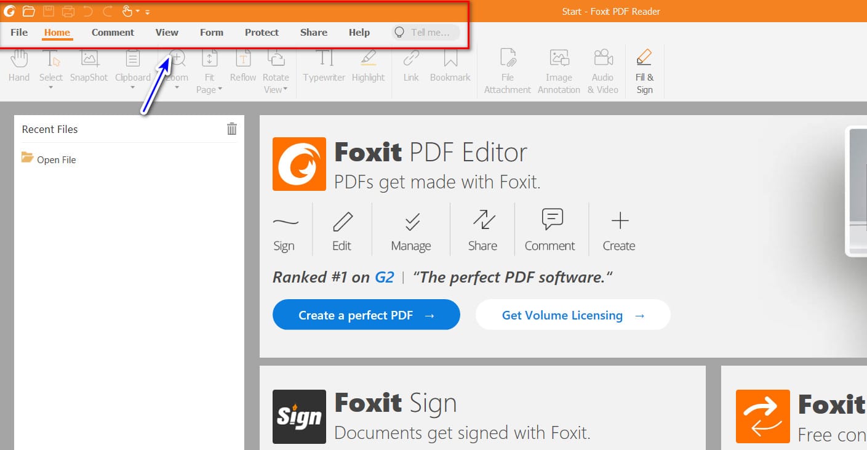The height and width of the screenshot is (450, 867).
Task: Click the Reflow view icon
Action: pyautogui.click(x=243, y=59)
